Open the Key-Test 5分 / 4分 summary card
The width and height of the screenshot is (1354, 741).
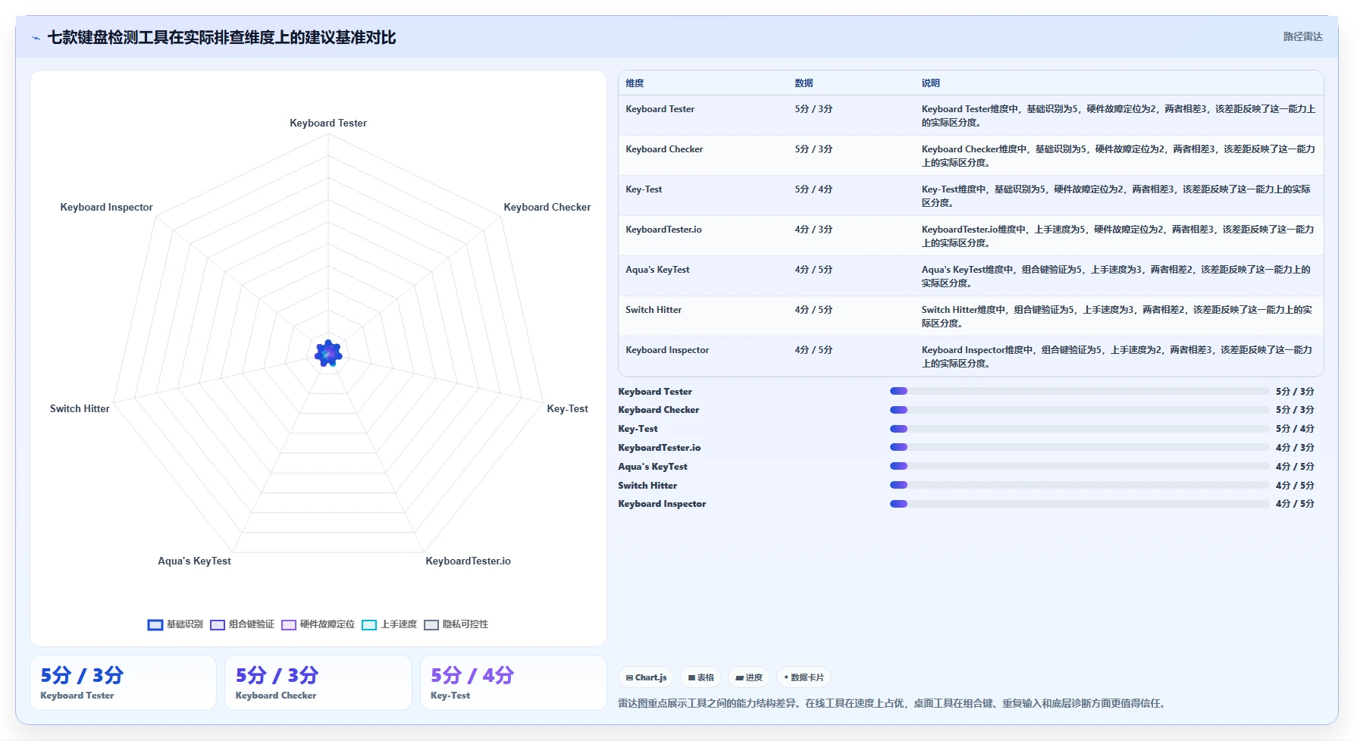click(x=514, y=683)
